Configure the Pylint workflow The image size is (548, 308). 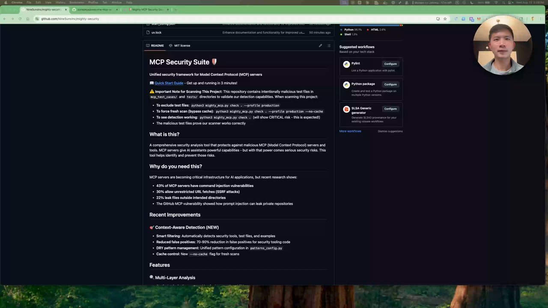(x=390, y=64)
